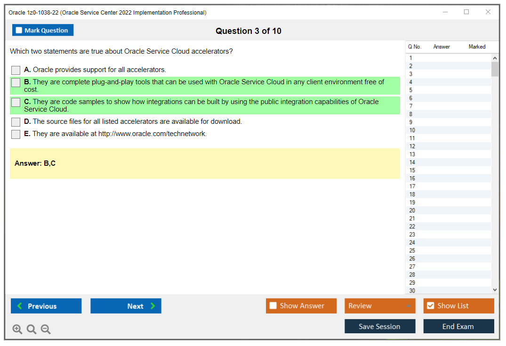Check option E about technetwork URL

[x=16, y=134]
